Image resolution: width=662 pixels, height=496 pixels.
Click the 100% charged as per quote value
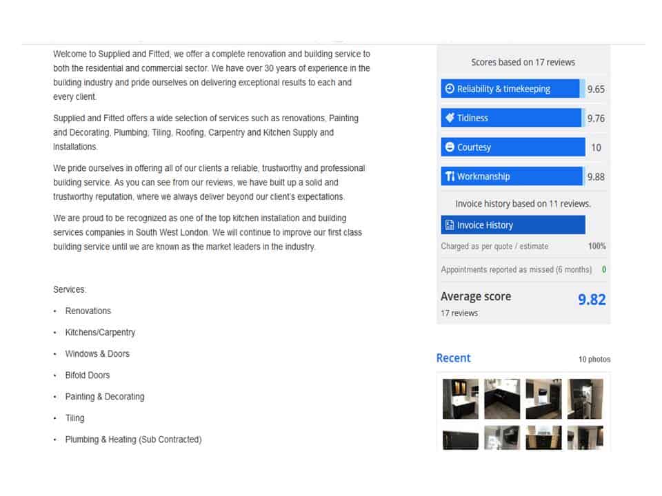[597, 246]
